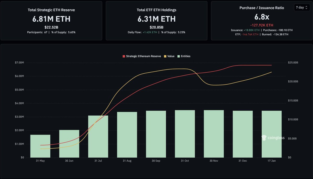Expand the Purchase / Issuance Ratio period selector
The width and height of the screenshot is (313, 179).
pos(302,7)
